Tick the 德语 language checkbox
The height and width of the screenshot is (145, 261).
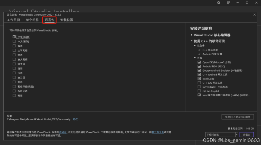(14, 55)
